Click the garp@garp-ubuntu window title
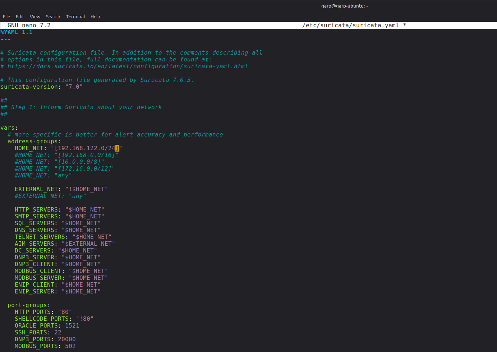The width and height of the screenshot is (497, 352). tap(345, 6)
